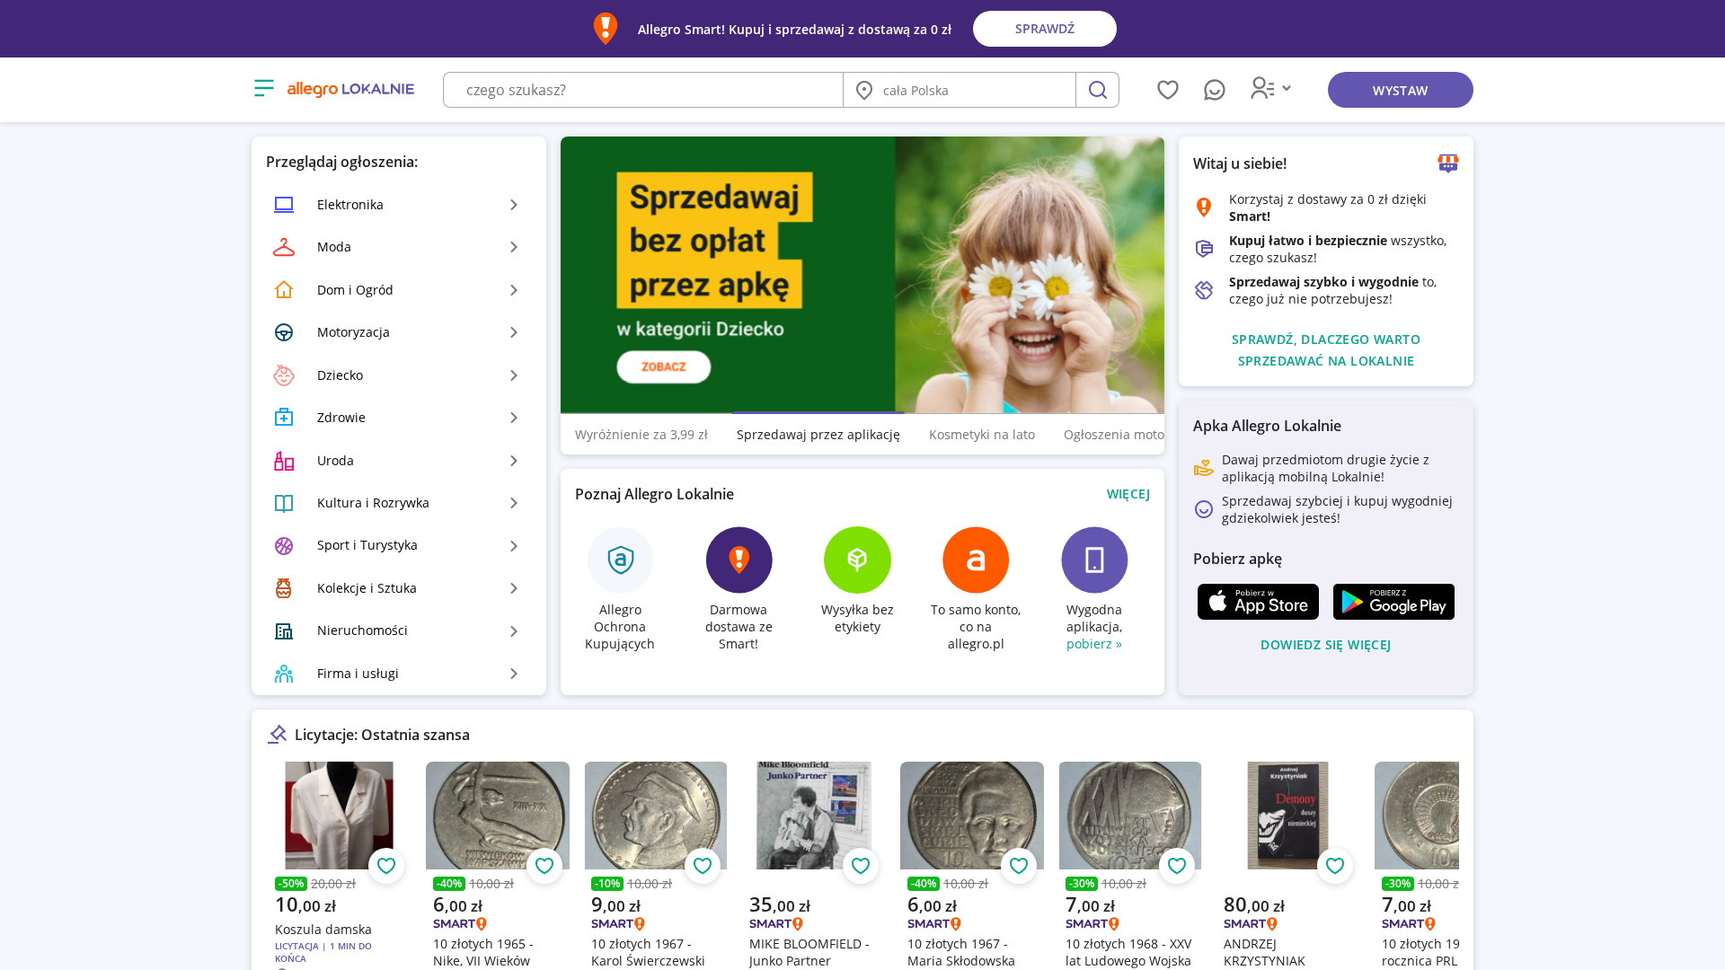Click the Google Play download badge
This screenshot has height=970, width=1725.
[1393, 602]
